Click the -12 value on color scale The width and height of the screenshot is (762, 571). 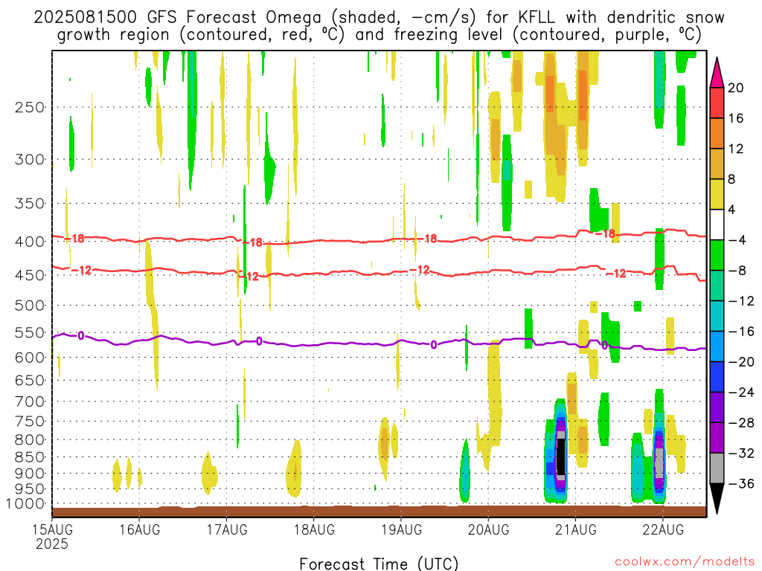(x=741, y=301)
